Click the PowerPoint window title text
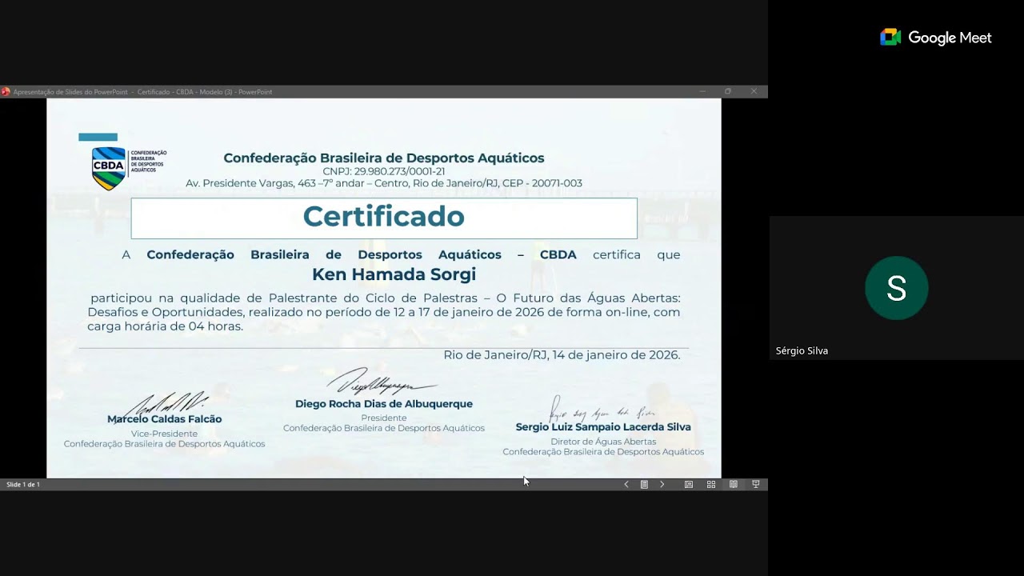 coord(143,92)
